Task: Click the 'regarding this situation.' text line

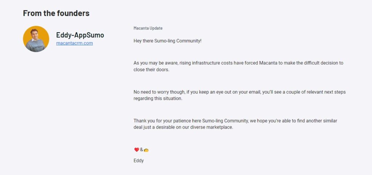Action: [158, 99]
